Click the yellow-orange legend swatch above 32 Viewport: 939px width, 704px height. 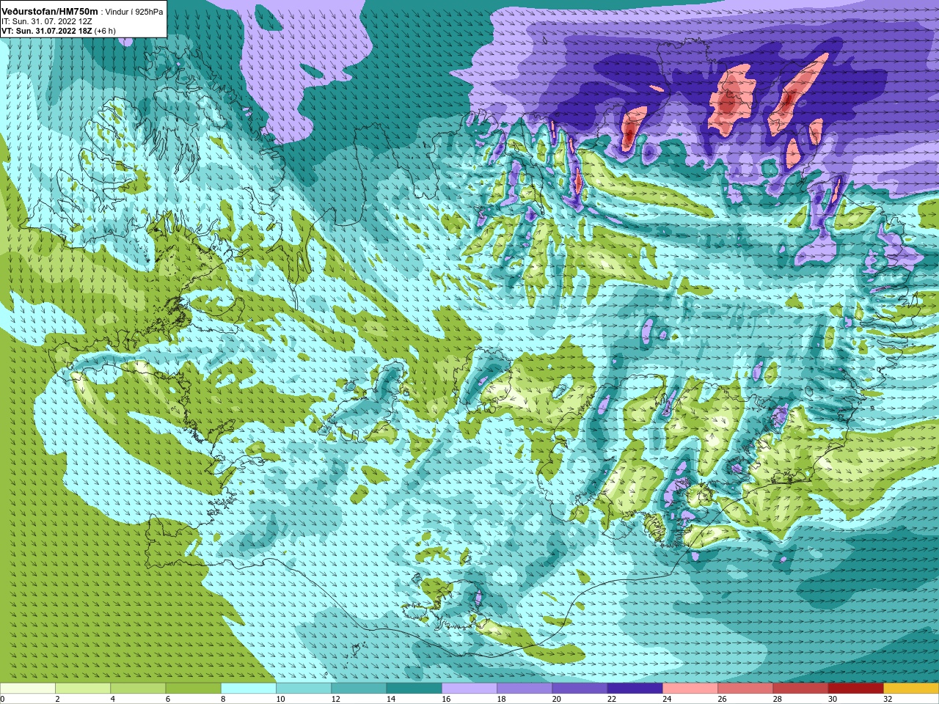pos(911,688)
